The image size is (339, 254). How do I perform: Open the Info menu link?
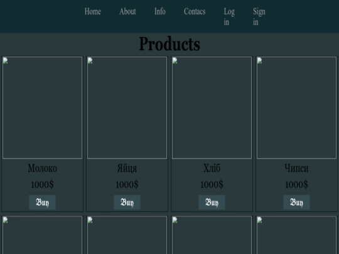point(160,11)
